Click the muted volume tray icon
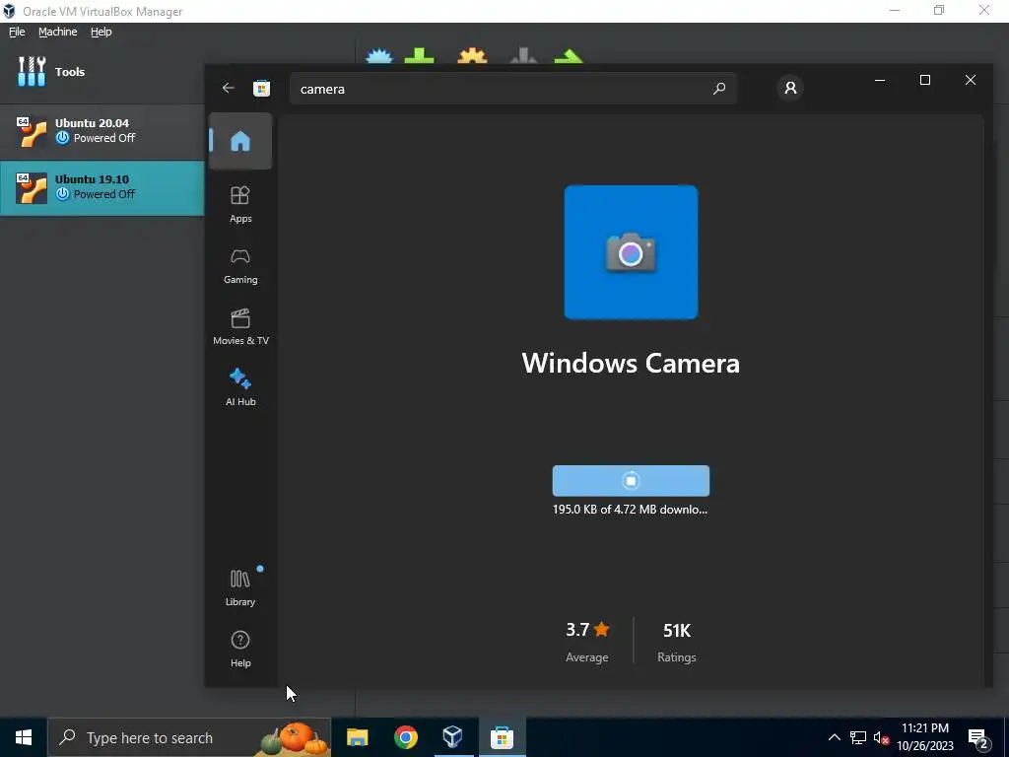 pos(881,737)
